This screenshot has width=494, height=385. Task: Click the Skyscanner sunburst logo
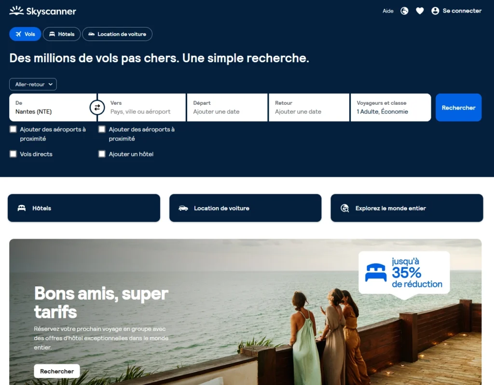pos(16,11)
